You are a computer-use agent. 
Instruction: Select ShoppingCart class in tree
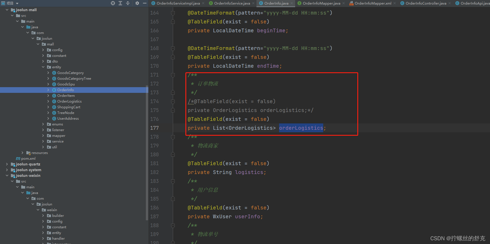point(69,107)
